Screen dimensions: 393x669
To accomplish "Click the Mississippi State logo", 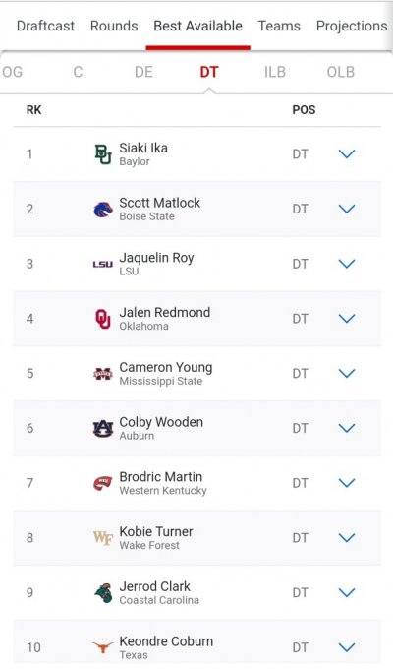I will tap(103, 374).
